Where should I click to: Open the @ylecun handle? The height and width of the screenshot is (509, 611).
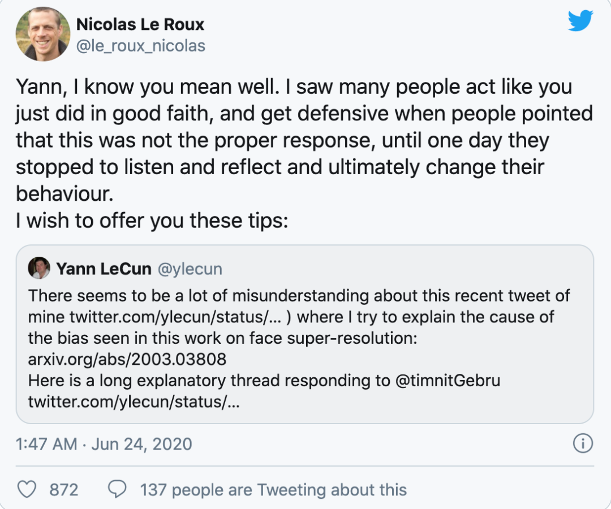click(190, 269)
